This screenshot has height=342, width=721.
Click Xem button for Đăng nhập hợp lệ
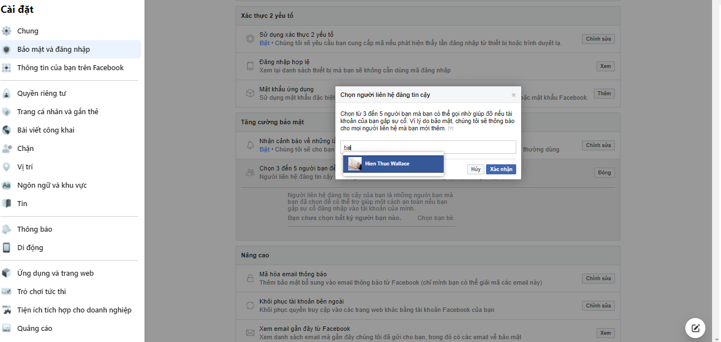pyautogui.click(x=605, y=66)
